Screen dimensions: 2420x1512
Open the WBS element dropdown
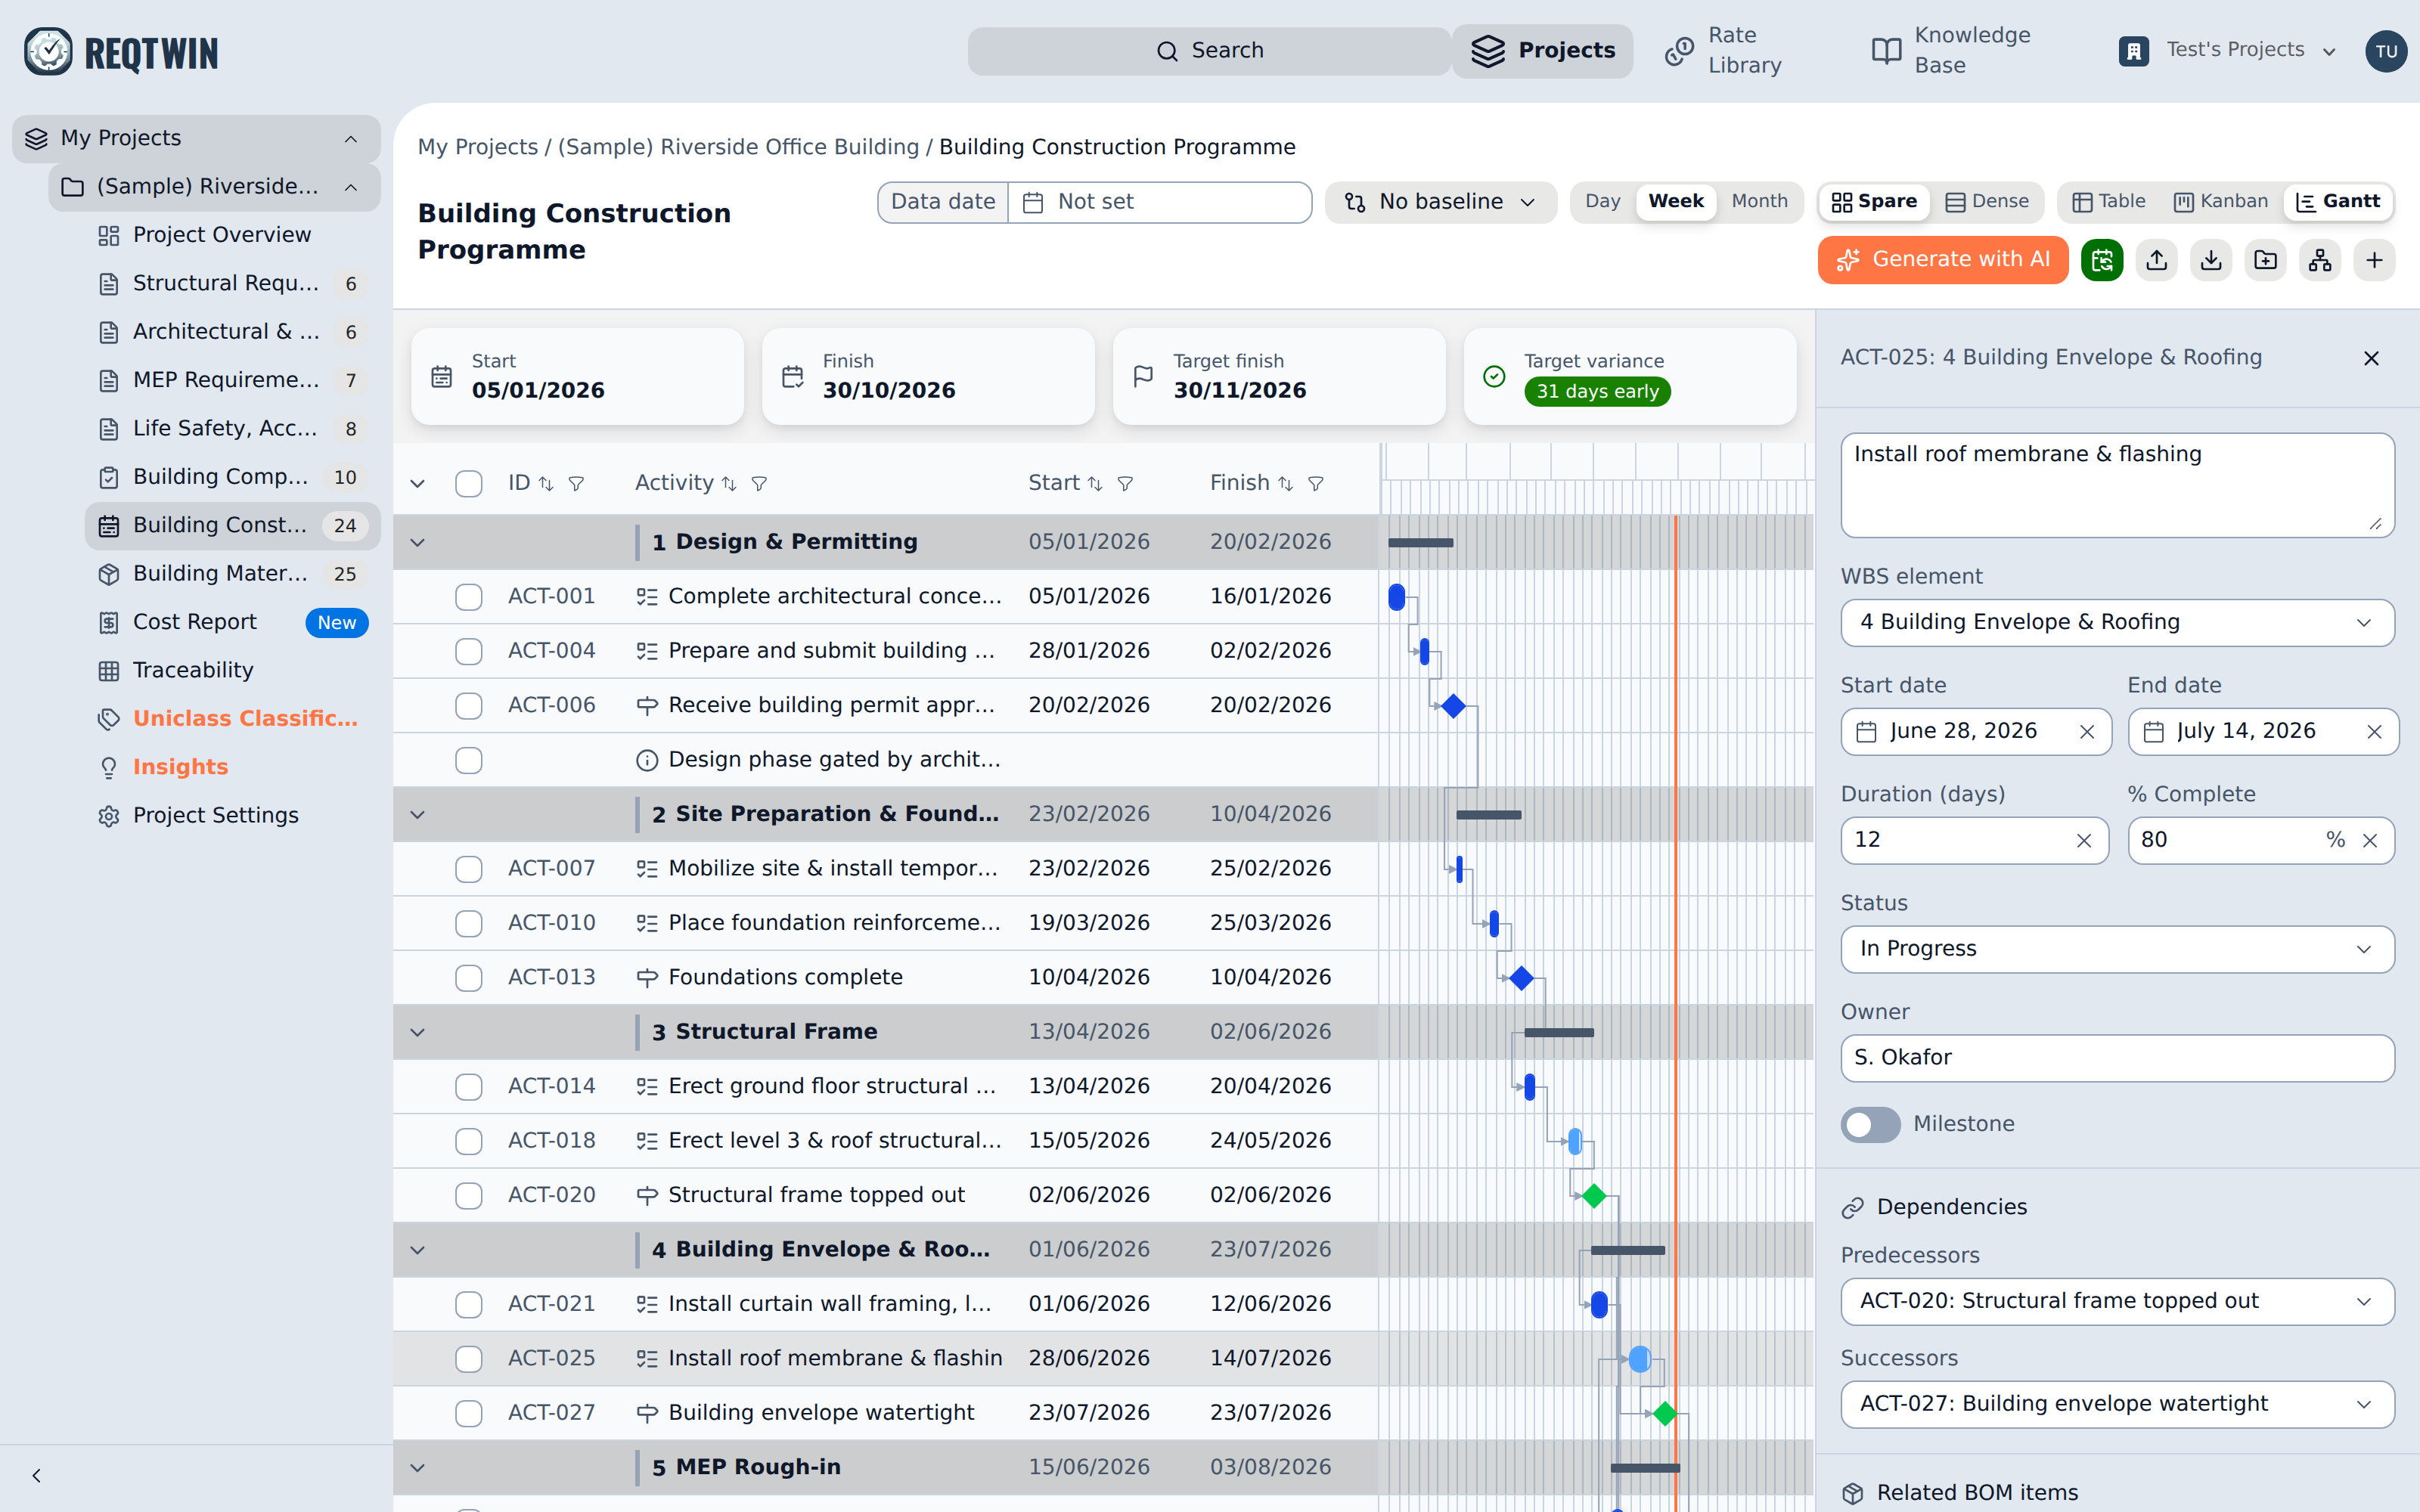pyautogui.click(x=2117, y=623)
